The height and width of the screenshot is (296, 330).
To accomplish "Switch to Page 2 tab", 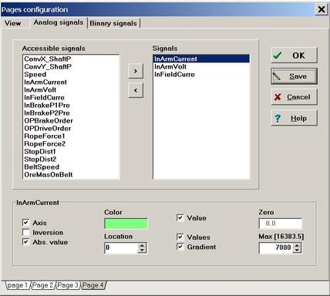I will (42, 285).
